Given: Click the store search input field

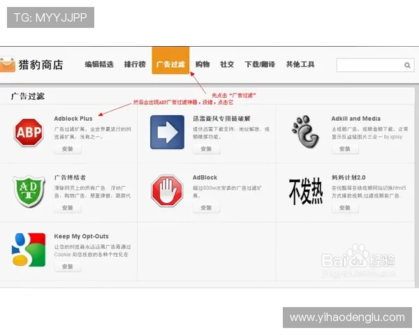Looking at the screenshot, I should (x=375, y=65).
